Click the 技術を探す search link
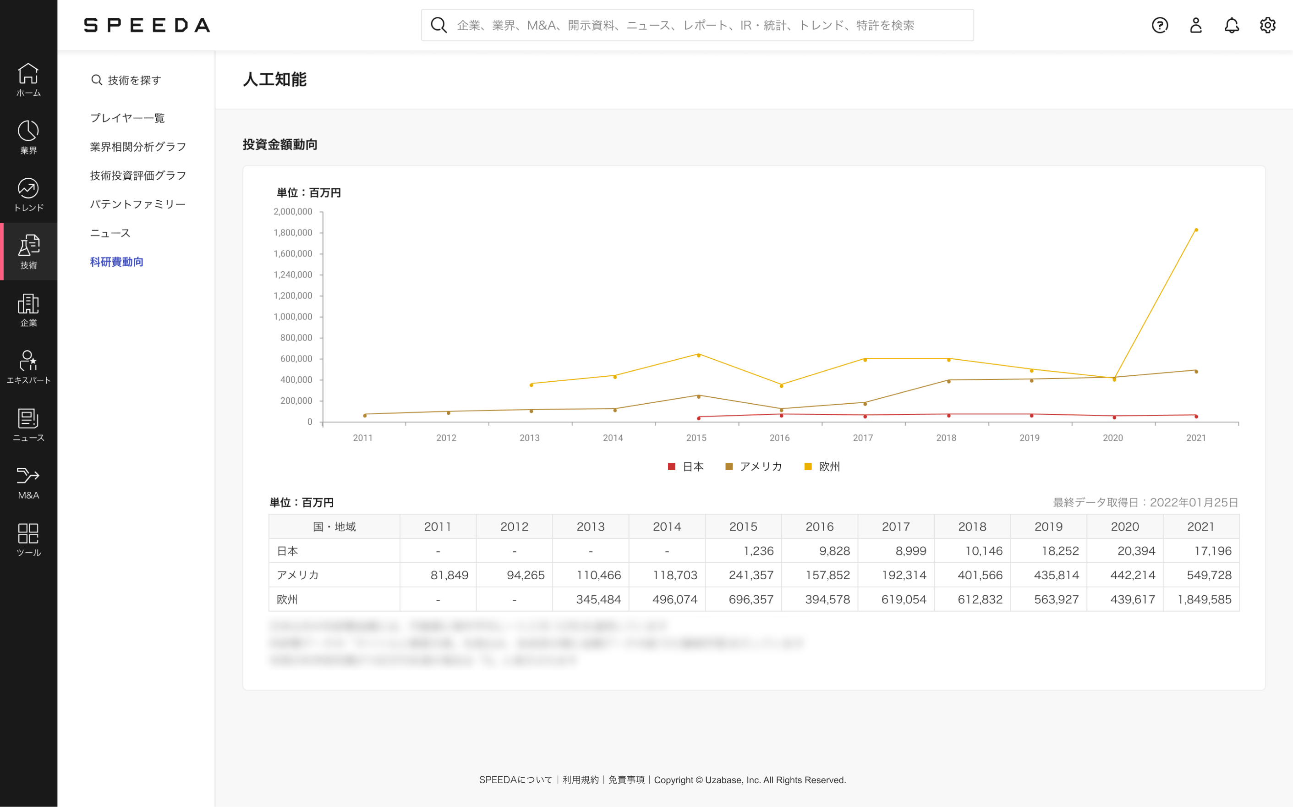This screenshot has width=1293, height=807. 126,80
